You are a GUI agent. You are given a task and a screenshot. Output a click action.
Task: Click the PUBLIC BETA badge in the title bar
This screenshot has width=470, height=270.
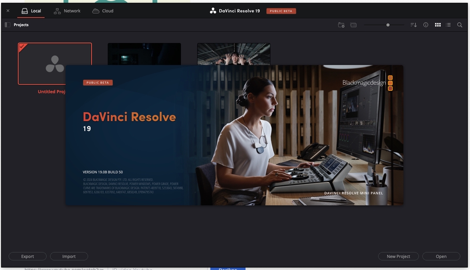pyautogui.click(x=281, y=11)
